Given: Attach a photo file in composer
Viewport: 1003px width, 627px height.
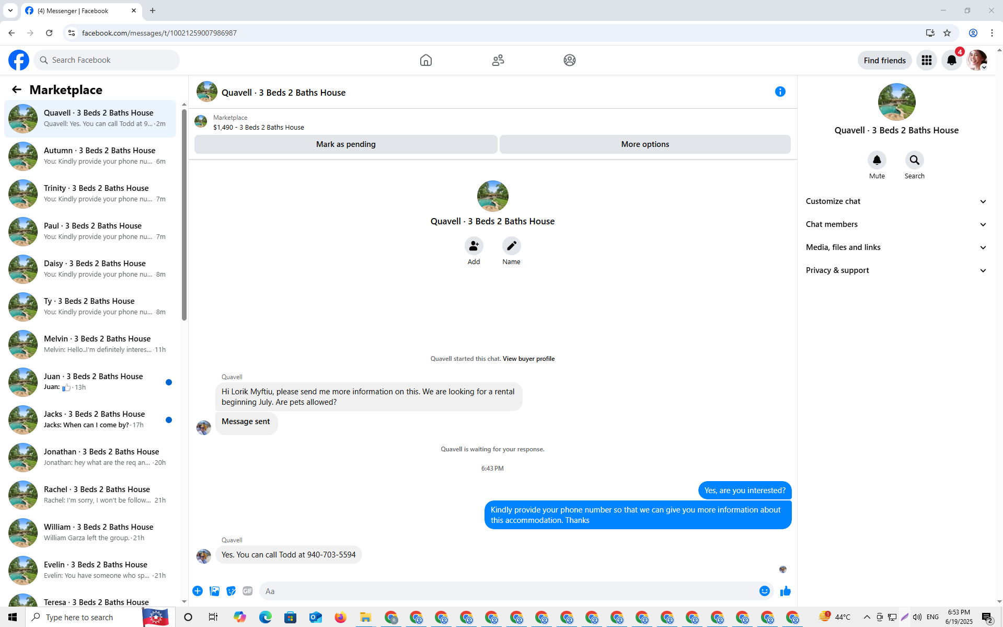Looking at the screenshot, I should pyautogui.click(x=214, y=591).
